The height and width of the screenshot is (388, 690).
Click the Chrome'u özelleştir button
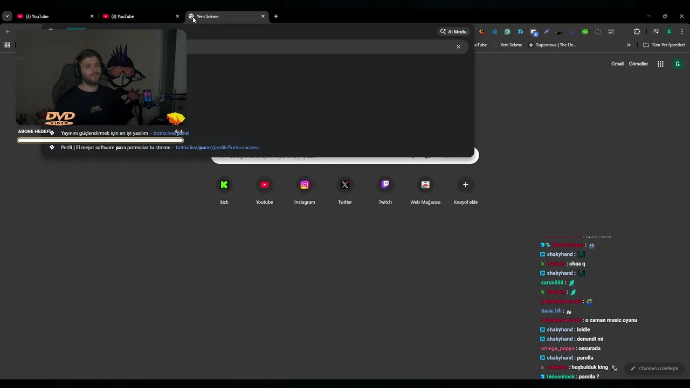click(654, 369)
